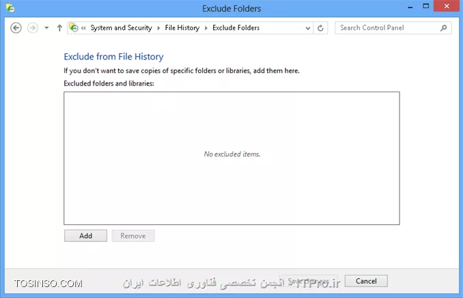Select Exclude Folders breadcrumb
Screen dimensions: 463x298
click(236, 28)
